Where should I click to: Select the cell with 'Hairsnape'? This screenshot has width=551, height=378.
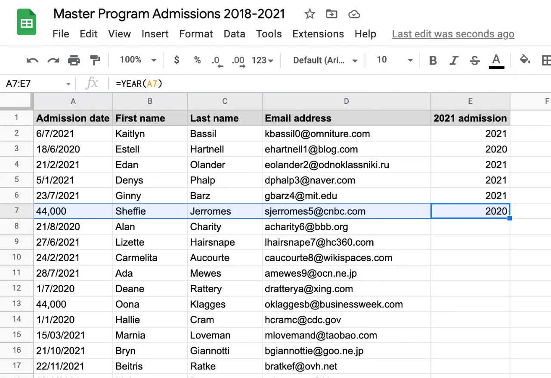click(225, 242)
